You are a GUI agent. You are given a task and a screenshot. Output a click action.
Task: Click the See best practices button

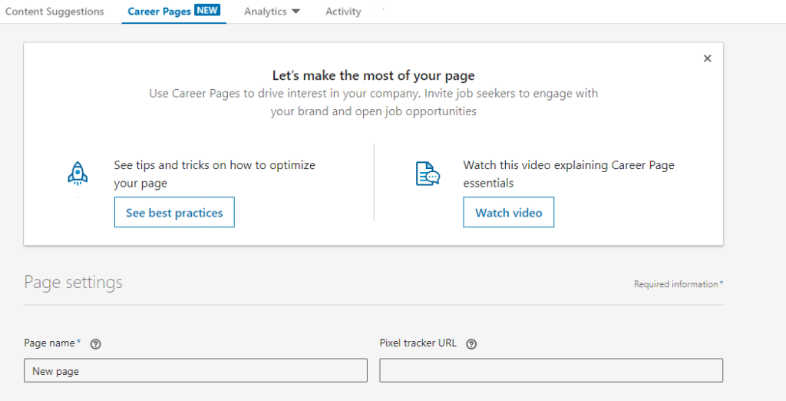pos(174,212)
